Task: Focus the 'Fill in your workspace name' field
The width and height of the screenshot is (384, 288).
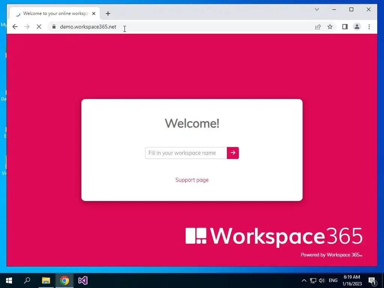Action: (186, 153)
